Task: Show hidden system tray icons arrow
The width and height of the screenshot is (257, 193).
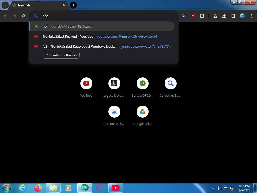Action: [x=213, y=188]
